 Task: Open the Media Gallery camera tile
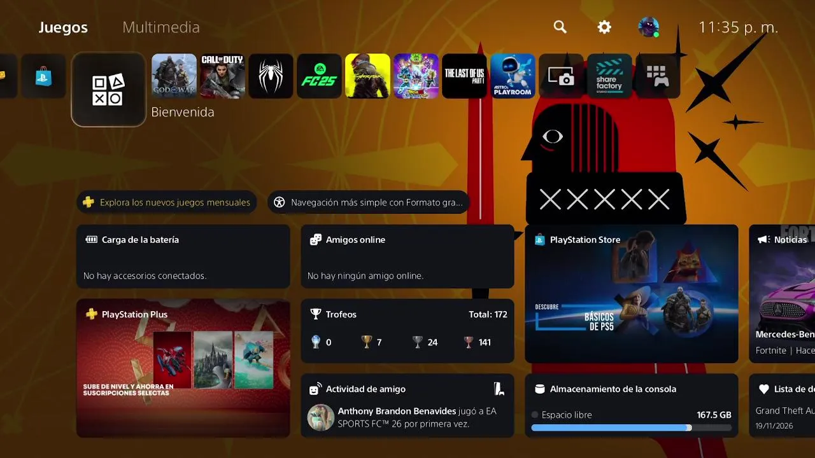[561, 76]
